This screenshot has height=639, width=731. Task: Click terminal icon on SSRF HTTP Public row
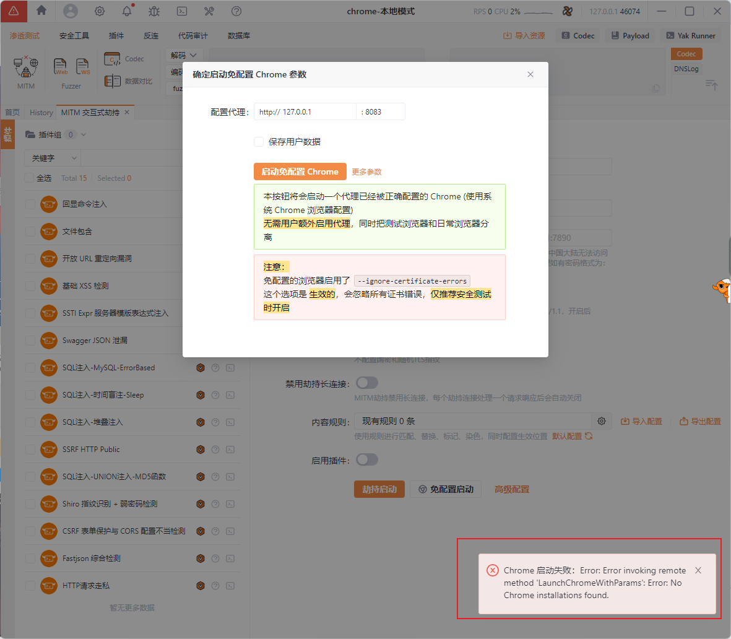point(230,450)
